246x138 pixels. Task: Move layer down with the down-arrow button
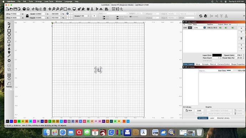[241, 32]
